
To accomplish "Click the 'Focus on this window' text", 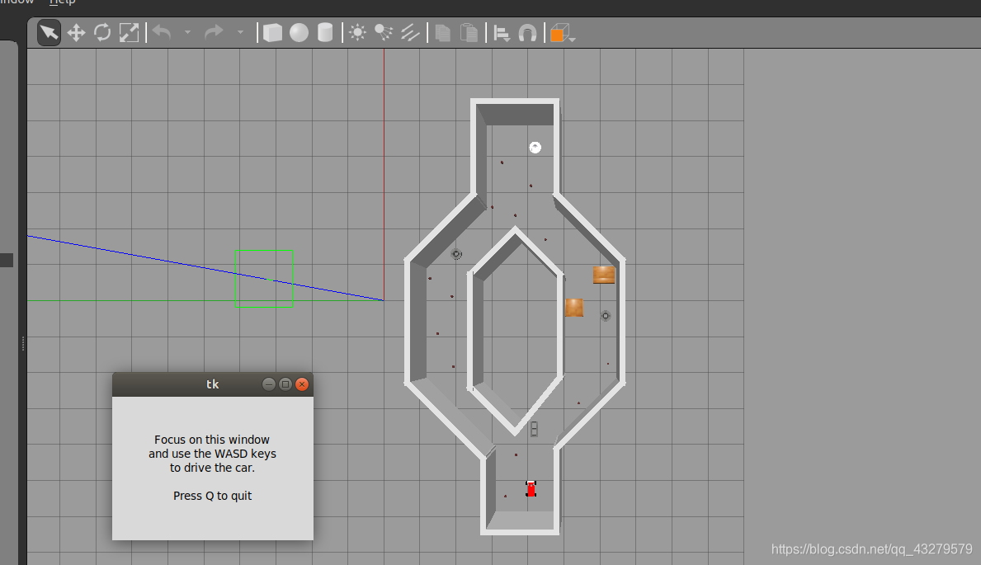I will 212,440.
